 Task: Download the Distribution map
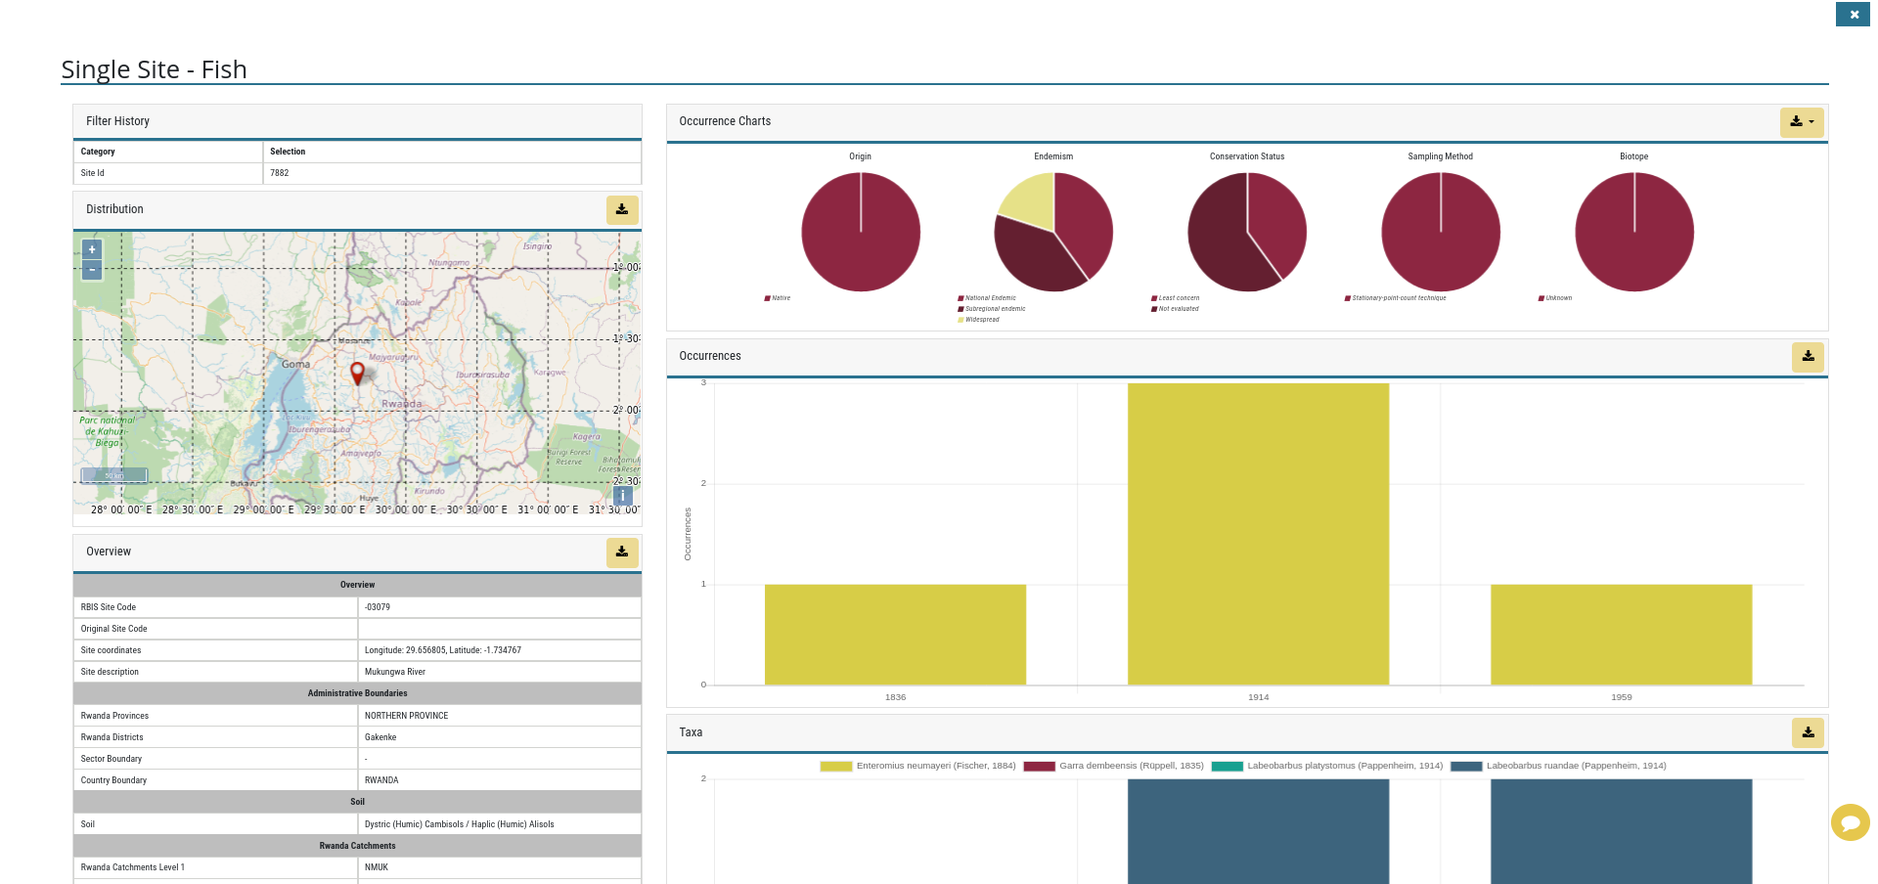click(622, 209)
